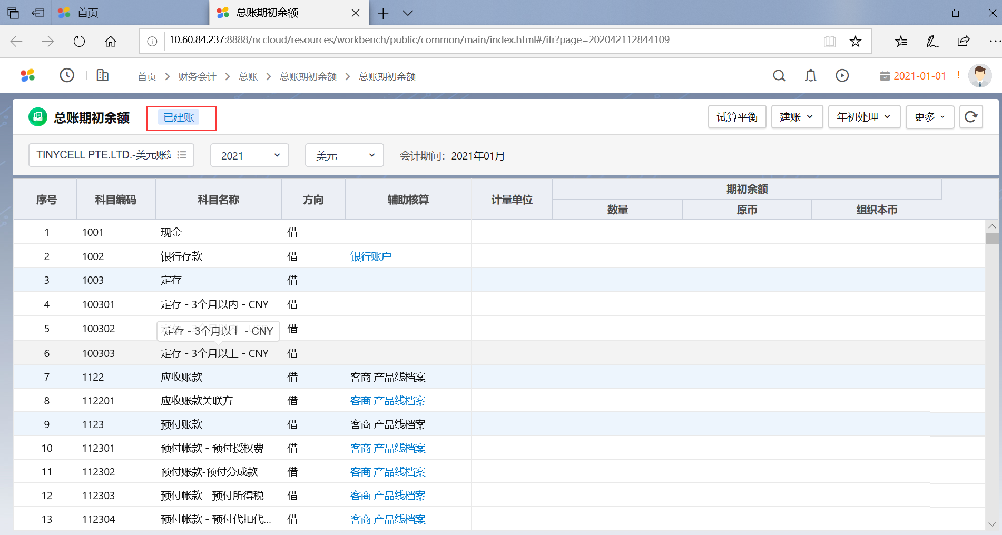Click the 试算平衡 button
This screenshot has height=535, width=1002.
(x=737, y=117)
